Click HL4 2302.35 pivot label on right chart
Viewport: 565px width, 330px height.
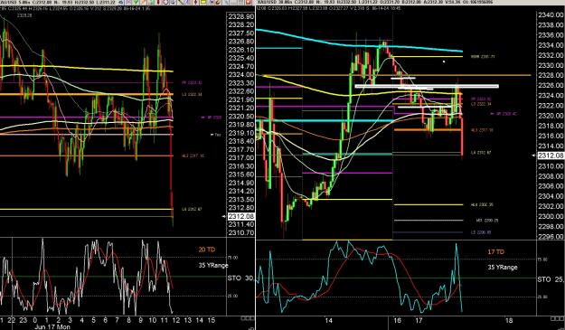point(482,204)
